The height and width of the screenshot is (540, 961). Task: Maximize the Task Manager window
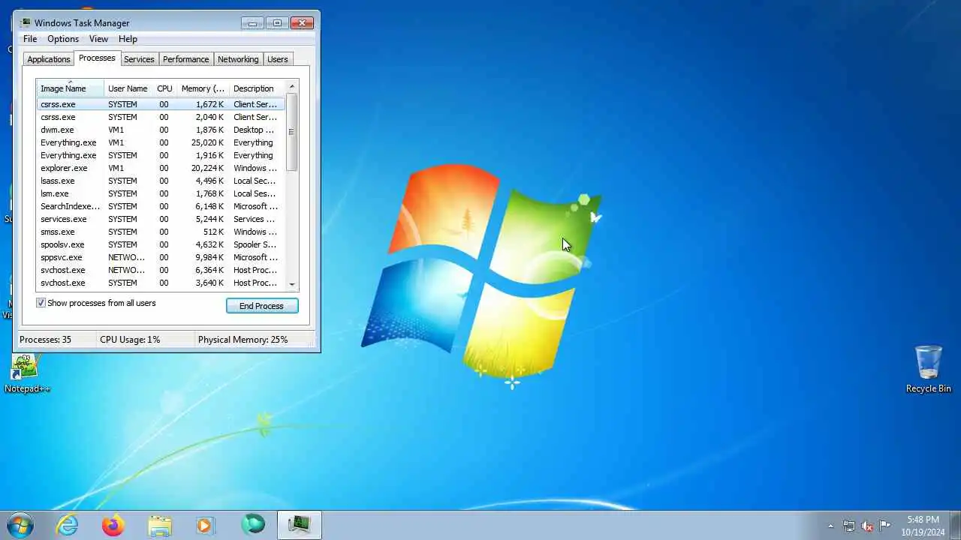pos(277,23)
